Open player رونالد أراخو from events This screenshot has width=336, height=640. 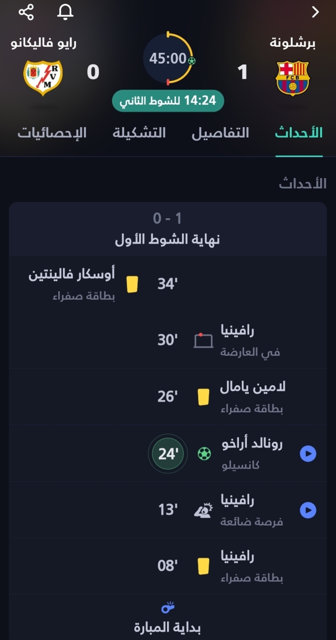pos(252,445)
